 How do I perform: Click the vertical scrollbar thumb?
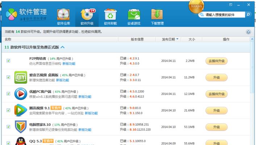[x=252, y=68]
